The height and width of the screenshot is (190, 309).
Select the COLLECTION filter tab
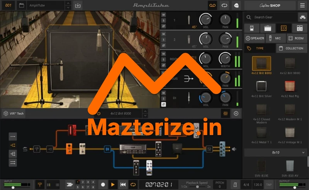click(x=292, y=48)
